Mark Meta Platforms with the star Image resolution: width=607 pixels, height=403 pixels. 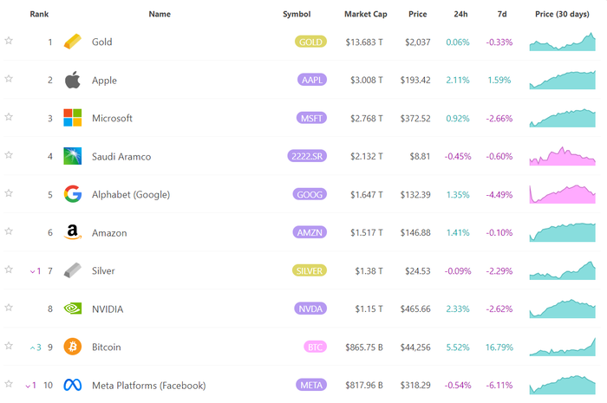point(9,384)
